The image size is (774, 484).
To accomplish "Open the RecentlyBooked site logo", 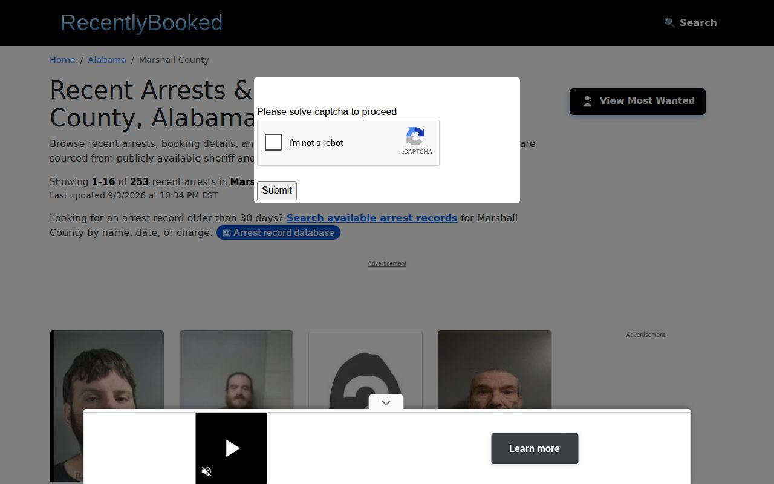I will coord(141,23).
